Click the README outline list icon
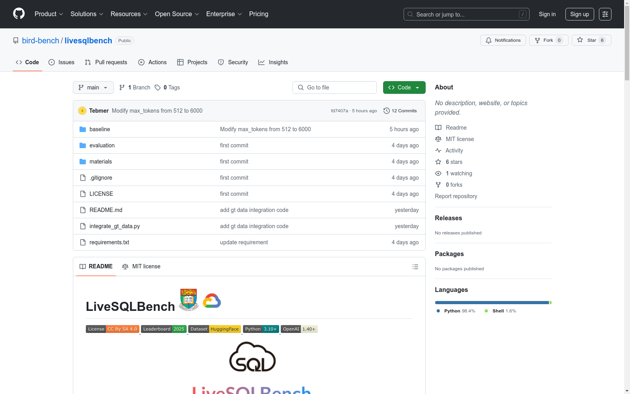 (415, 267)
